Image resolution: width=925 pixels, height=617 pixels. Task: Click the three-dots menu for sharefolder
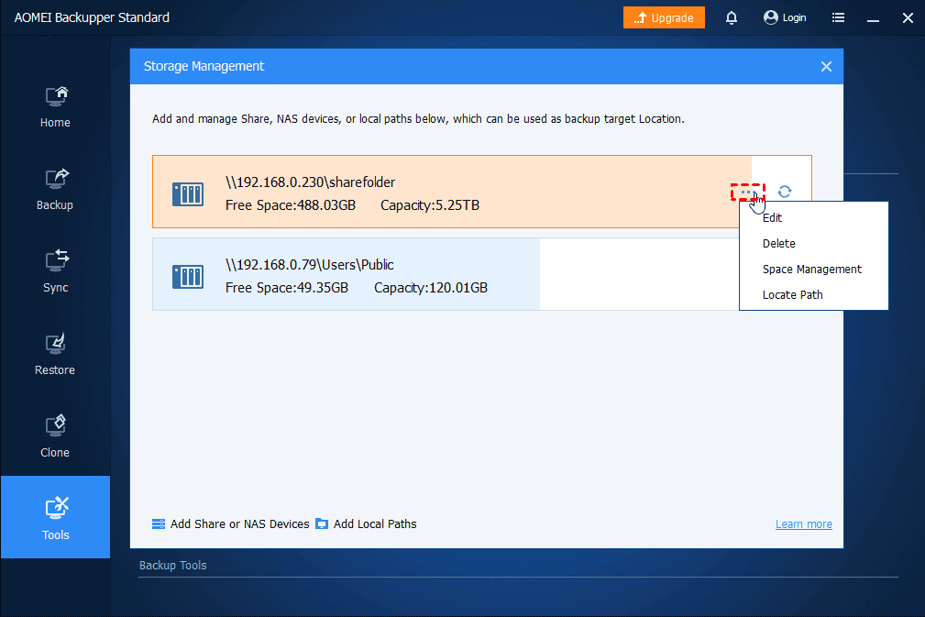[x=747, y=192]
